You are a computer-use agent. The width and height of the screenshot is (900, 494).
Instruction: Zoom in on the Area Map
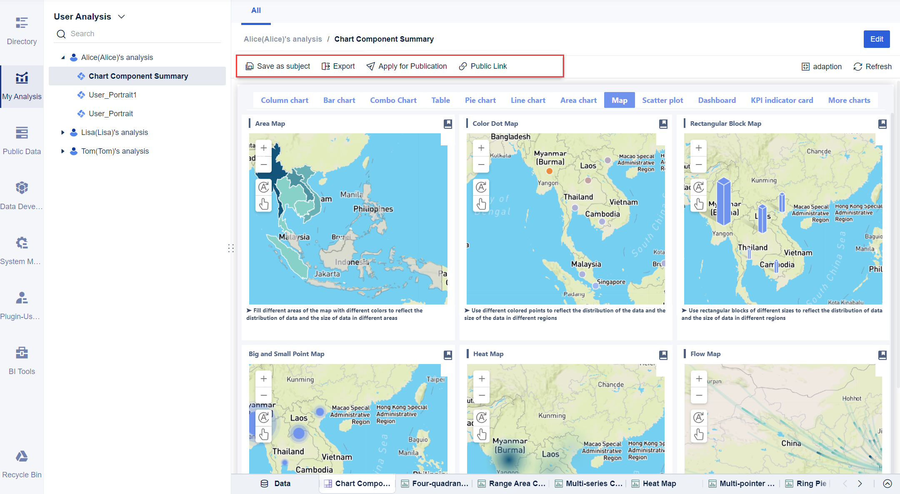263,147
